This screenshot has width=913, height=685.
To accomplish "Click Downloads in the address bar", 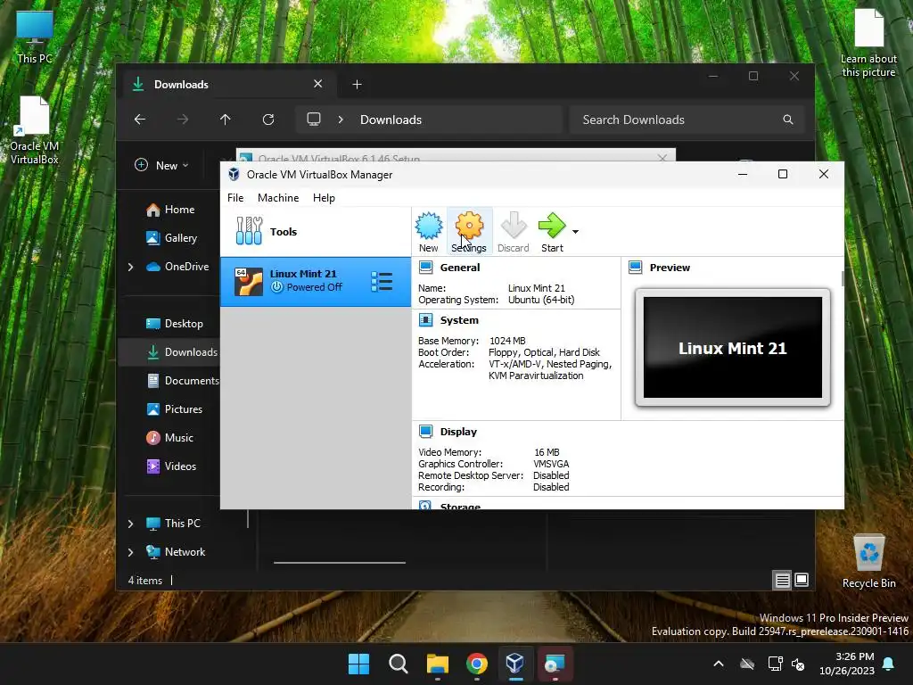I will coord(391,120).
